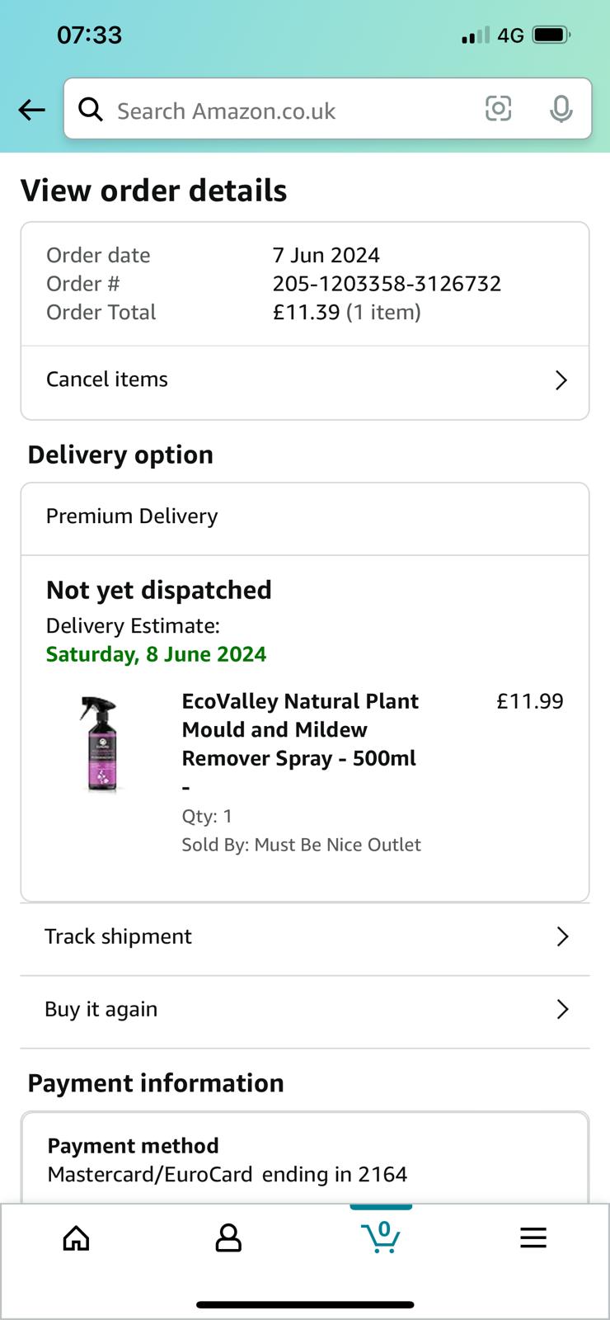Tap Mastercard ending in 2164 payment method

[228, 1174]
